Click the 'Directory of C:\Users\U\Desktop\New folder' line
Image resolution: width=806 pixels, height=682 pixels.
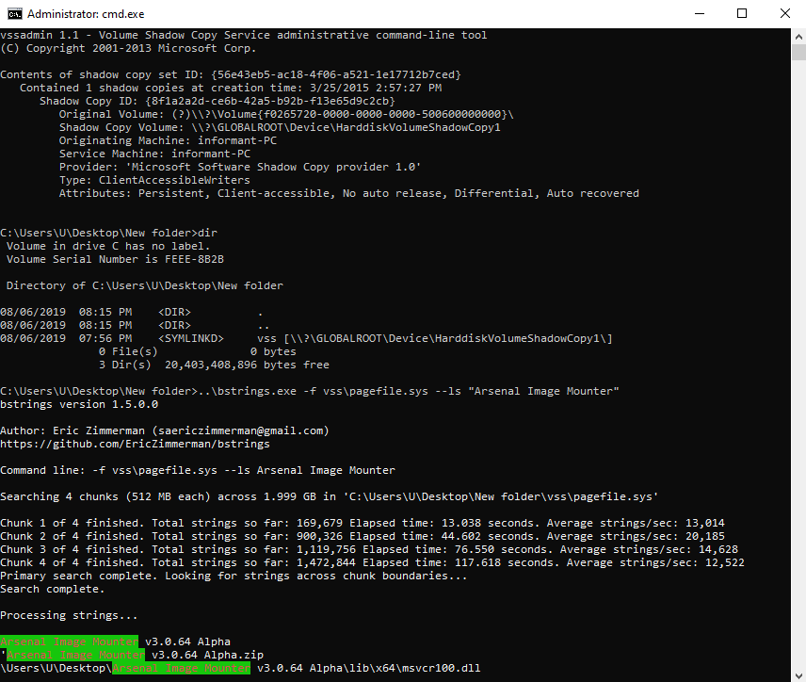144,286
